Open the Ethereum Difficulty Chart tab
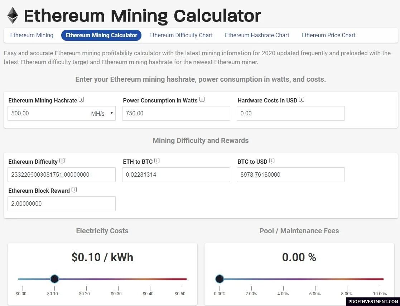The height and width of the screenshot is (306, 400). [181, 35]
